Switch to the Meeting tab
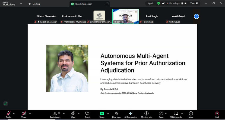The height and width of the screenshot is (120, 225). pyautogui.click(x=34, y=4)
